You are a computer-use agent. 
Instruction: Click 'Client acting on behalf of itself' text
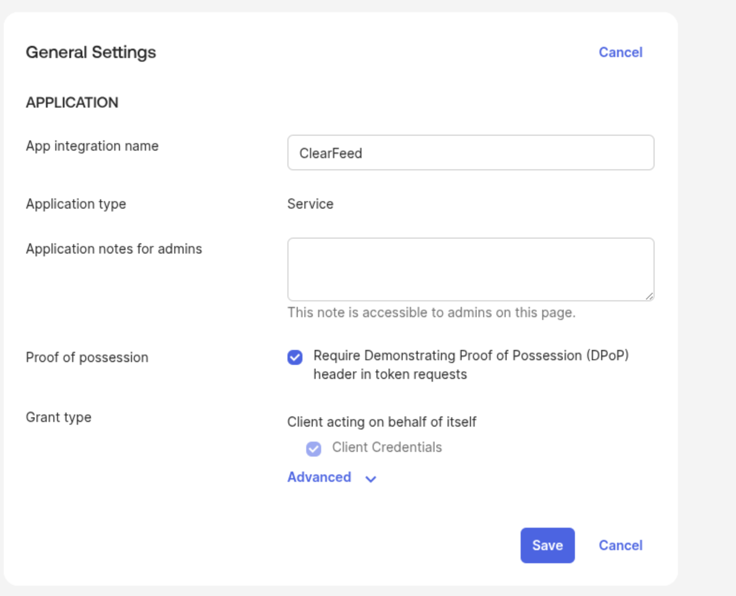pos(382,422)
